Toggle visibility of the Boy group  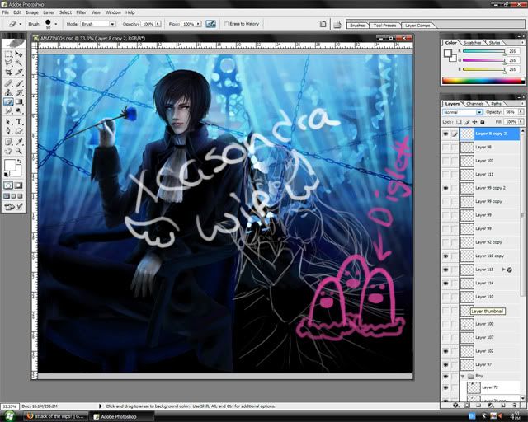(x=445, y=376)
